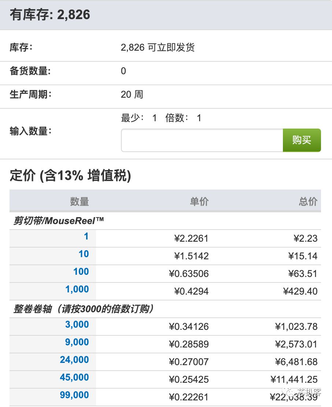Click unit price ¥0.22261
Screen dimensions: 332x407
point(188,397)
